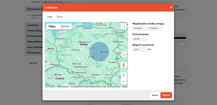Click the Szczecin city label on map
This screenshot has height=105, width=217.
(x=61, y=39)
